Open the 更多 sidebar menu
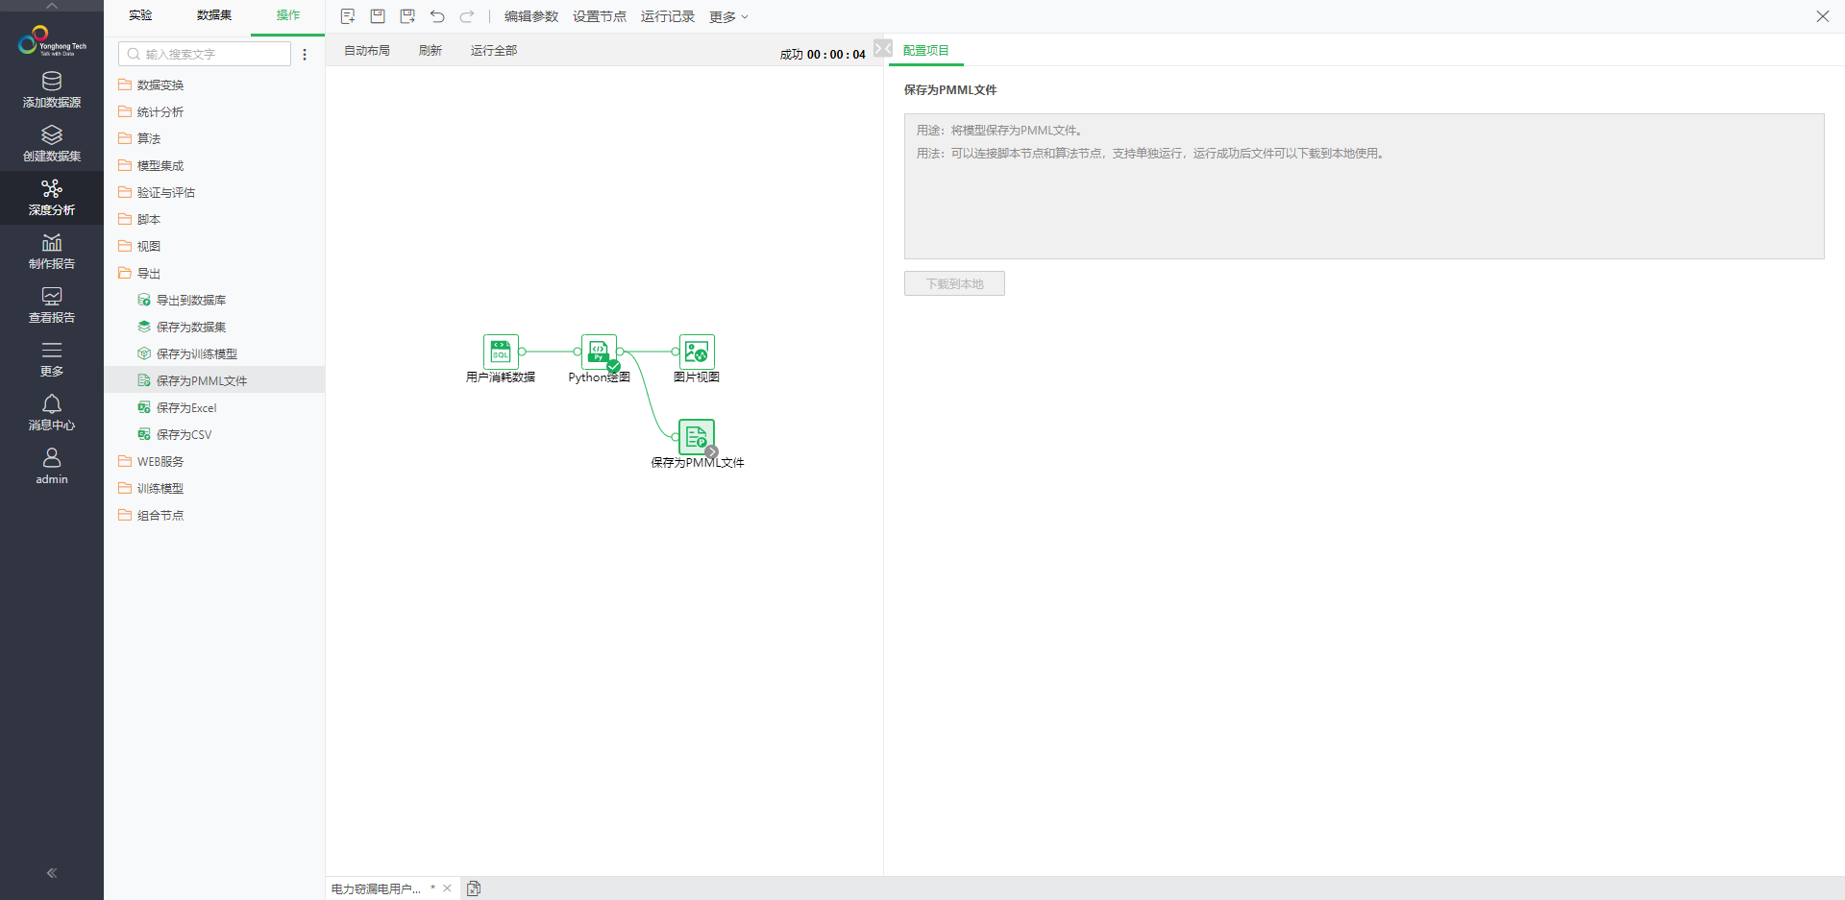Viewport: 1845px width, 900px height. (52, 358)
